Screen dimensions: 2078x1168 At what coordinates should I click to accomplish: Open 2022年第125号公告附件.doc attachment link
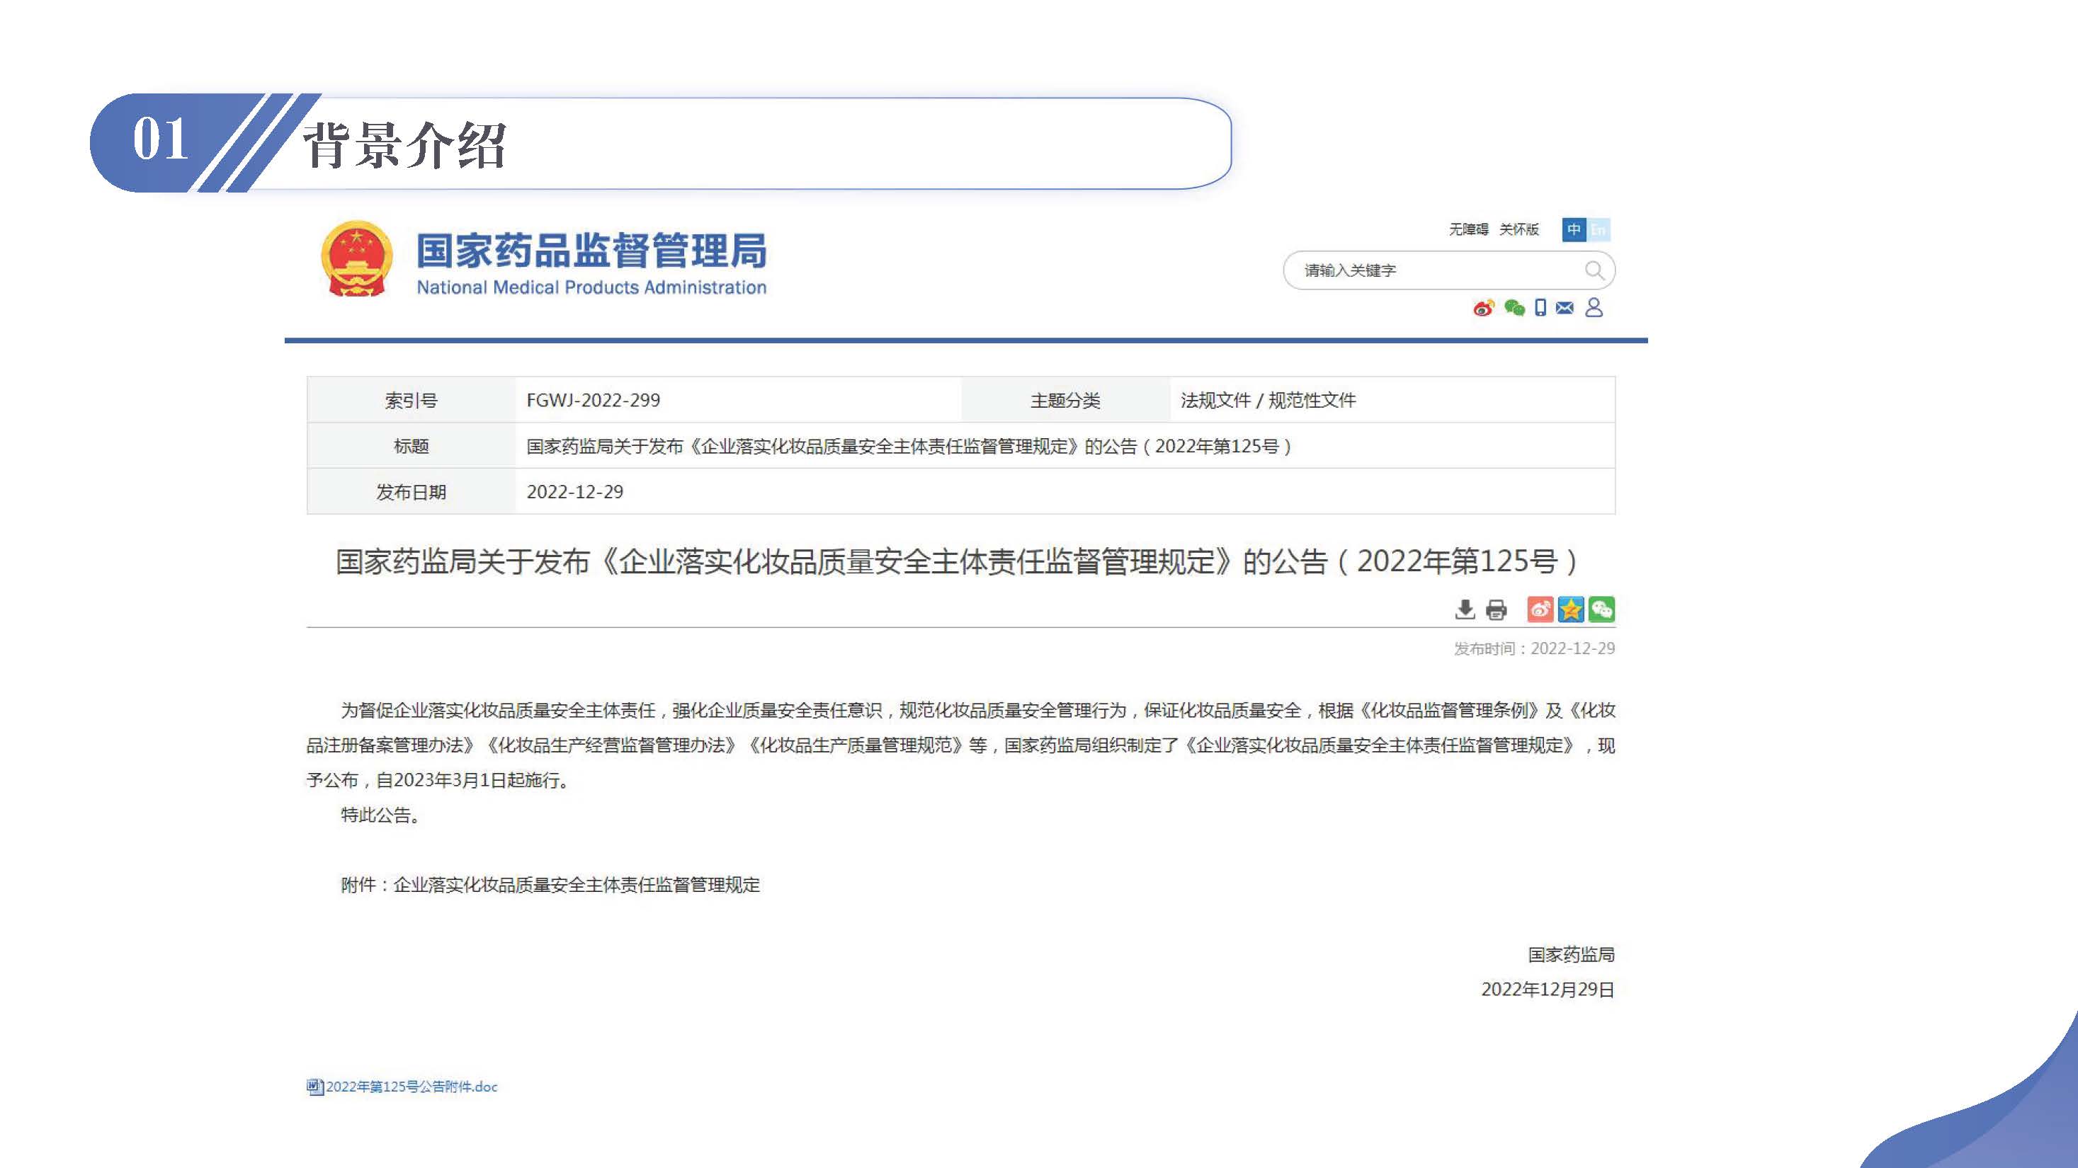coord(411,1087)
